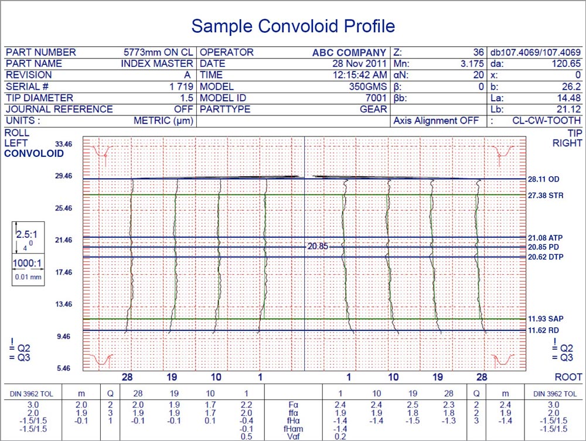Select the Vαf value 0.2
This screenshot has height=441, width=586.
point(340,436)
